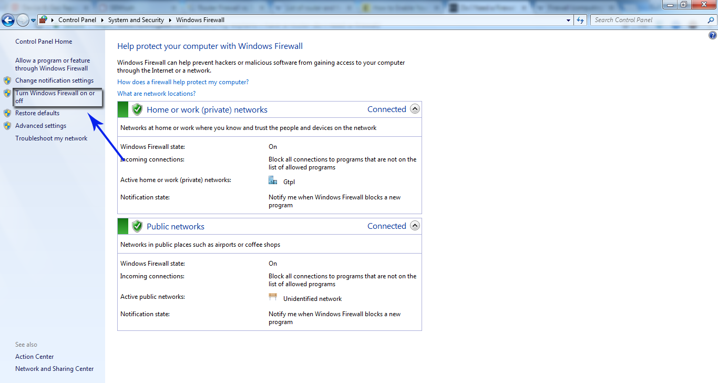
Task: Open Turn Windows Firewall on or off
Action: (55, 97)
